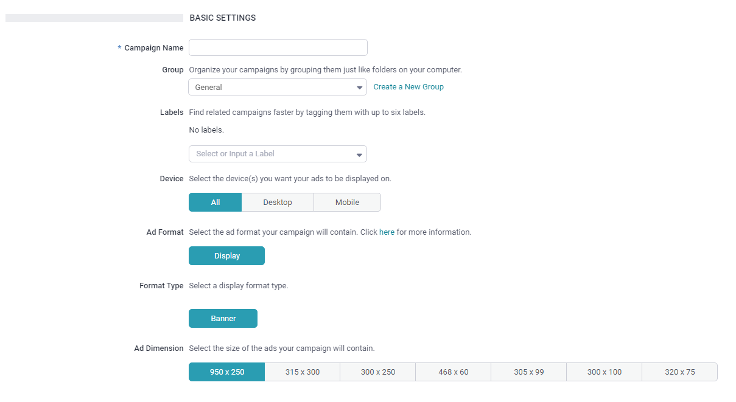Screen dimensions: 736x402
Task: Pick the 300 x 100 ad dimension
Action: tap(605, 372)
